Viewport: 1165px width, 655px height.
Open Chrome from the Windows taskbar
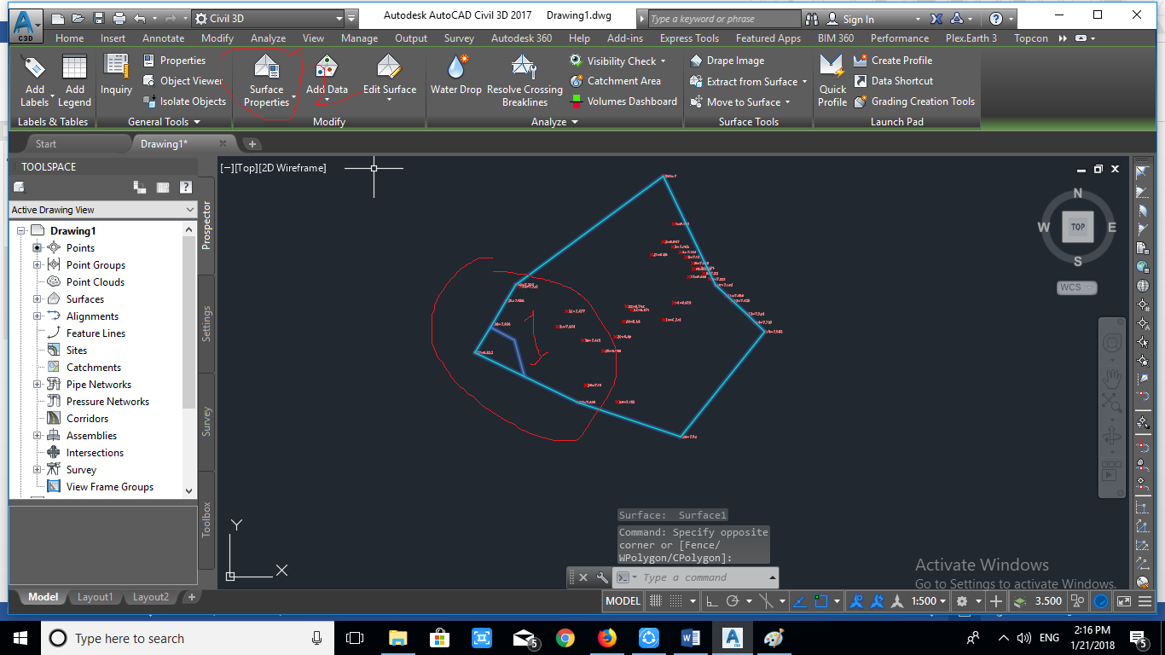[x=565, y=638]
